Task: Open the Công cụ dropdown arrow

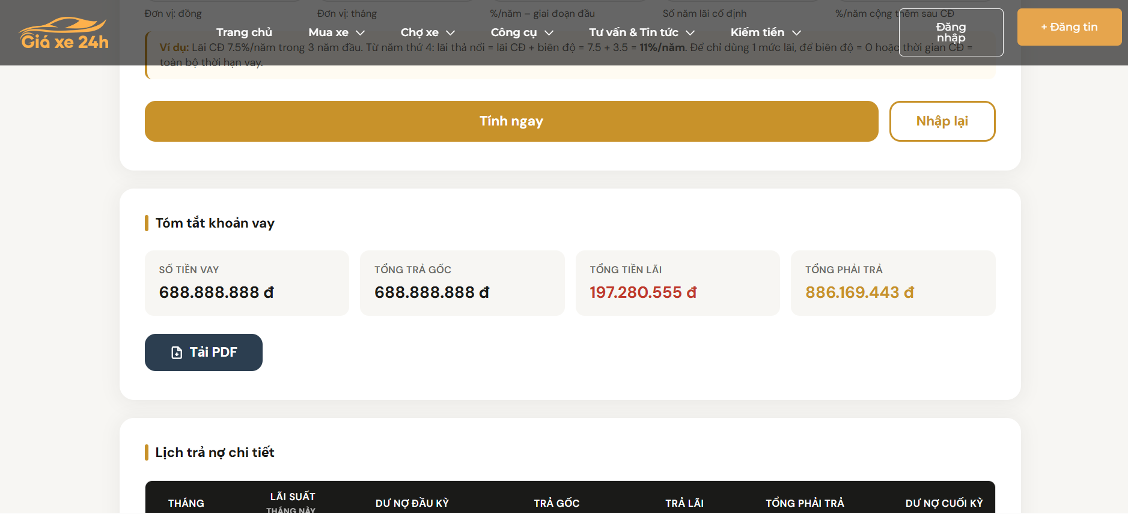Action: tap(549, 32)
